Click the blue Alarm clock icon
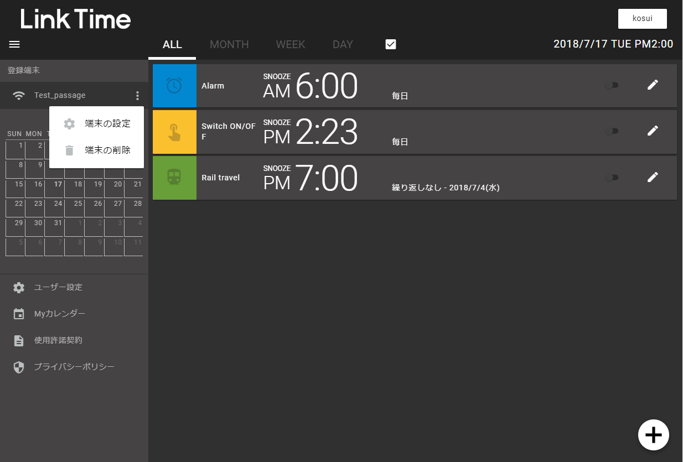 pyautogui.click(x=174, y=86)
